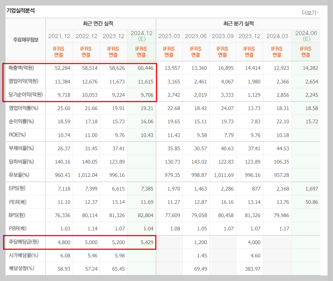Image resolution: width=333 pixels, height=281 pixels.
Task: Click the 4.60 dividend yield value
Action: pos(255,256)
